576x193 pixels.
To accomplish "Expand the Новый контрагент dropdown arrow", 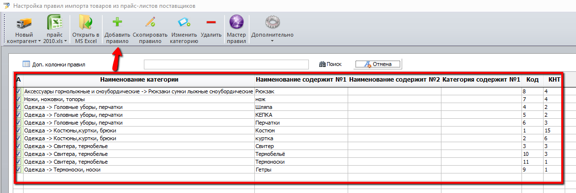I will click(x=40, y=42).
